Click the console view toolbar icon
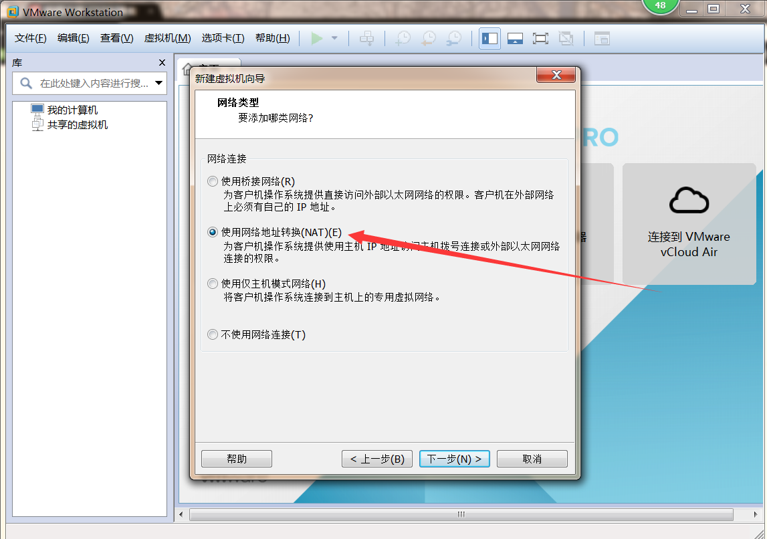767x539 pixels. (x=602, y=38)
